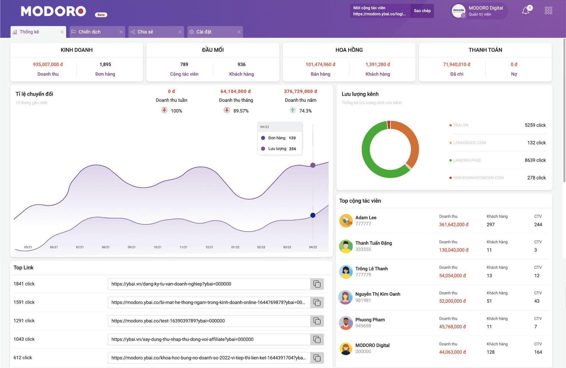This screenshot has height=368, width=566.
Task: Click the purple Lưu lượng point at 04/22
Action: coord(313,165)
